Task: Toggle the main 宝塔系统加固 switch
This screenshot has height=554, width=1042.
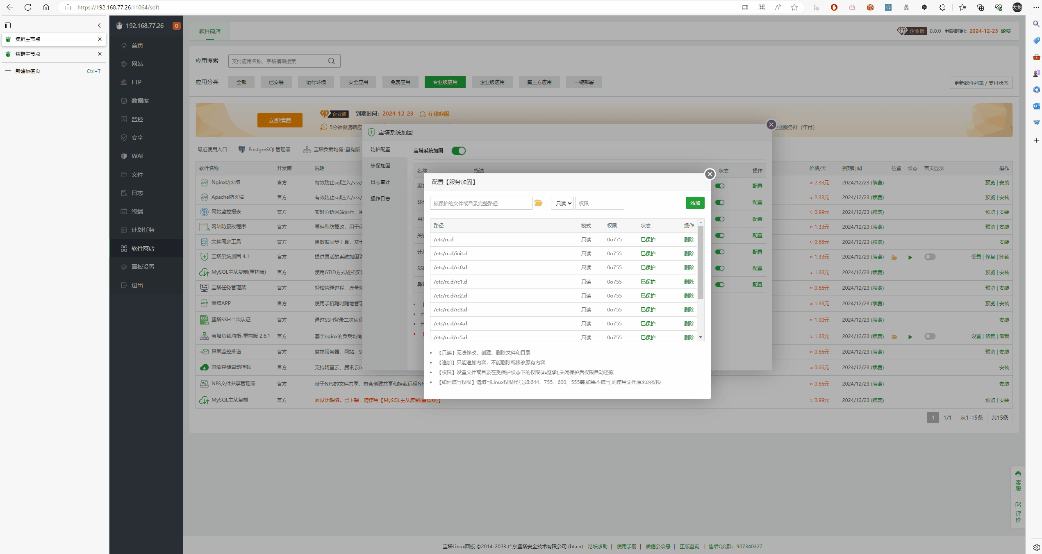Action: point(458,151)
